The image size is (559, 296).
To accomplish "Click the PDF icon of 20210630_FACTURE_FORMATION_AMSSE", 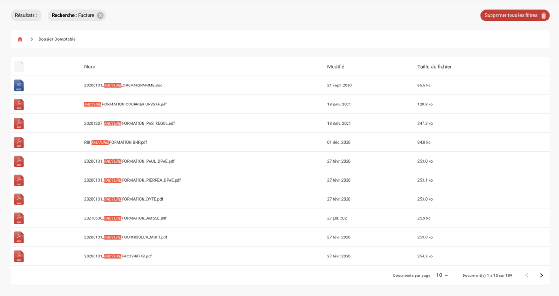I will click(x=19, y=218).
